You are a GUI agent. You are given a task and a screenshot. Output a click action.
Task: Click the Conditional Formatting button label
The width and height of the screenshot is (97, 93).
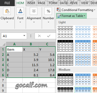click(77, 10)
